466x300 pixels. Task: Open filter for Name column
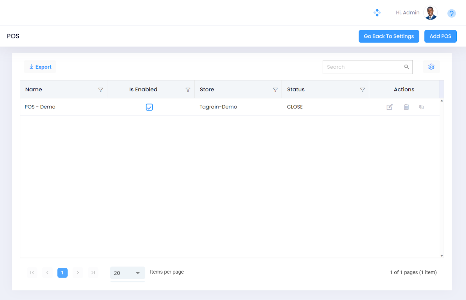point(101,90)
